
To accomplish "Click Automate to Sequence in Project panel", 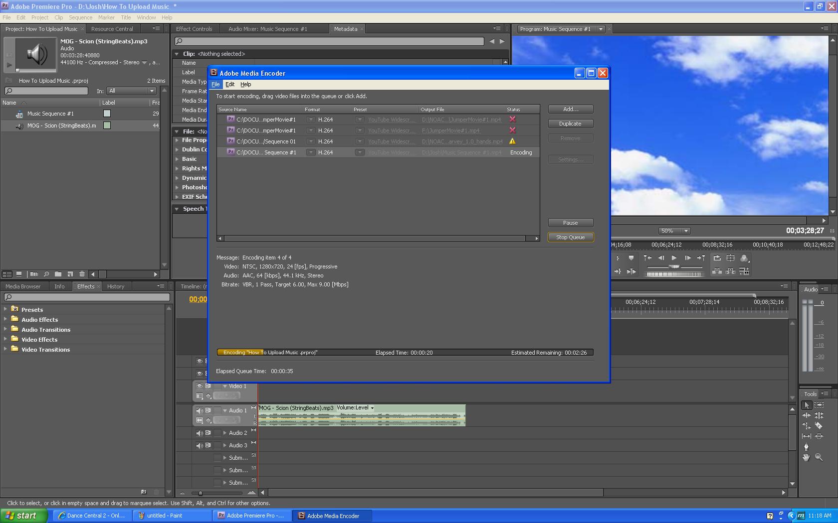I will (34, 274).
